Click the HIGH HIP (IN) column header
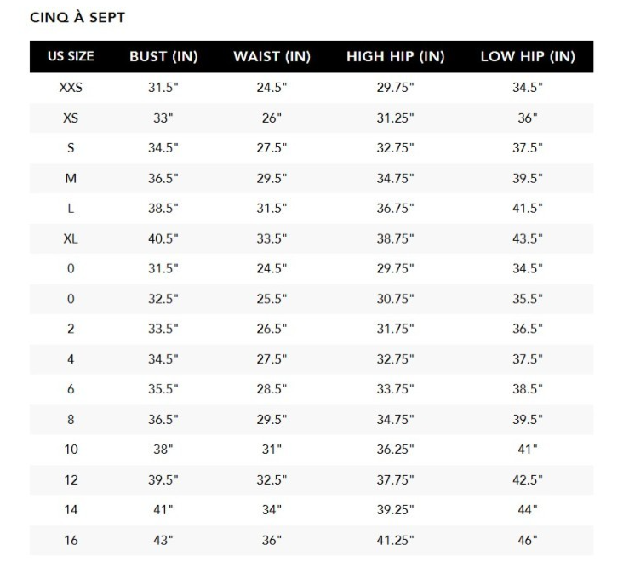629x585 pixels. [x=396, y=57]
